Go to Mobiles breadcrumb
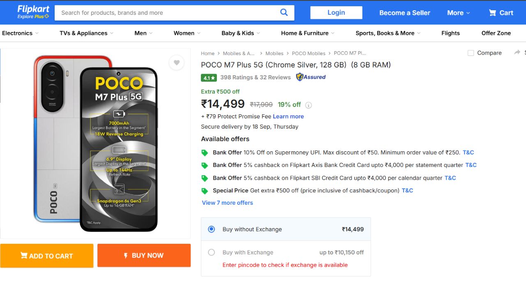The width and height of the screenshot is (526, 296). pyautogui.click(x=275, y=53)
